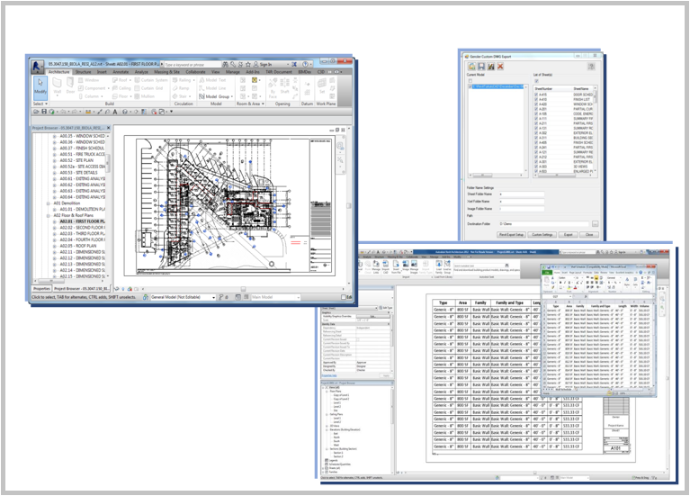Click the Set work plane tool
The width and height of the screenshot is (690, 496).
point(322,86)
